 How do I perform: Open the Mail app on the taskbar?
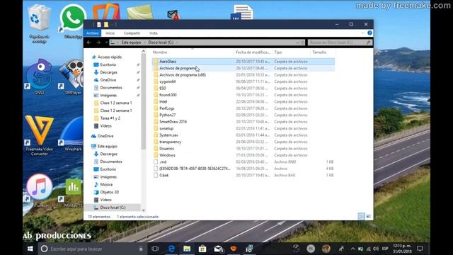point(219,249)
